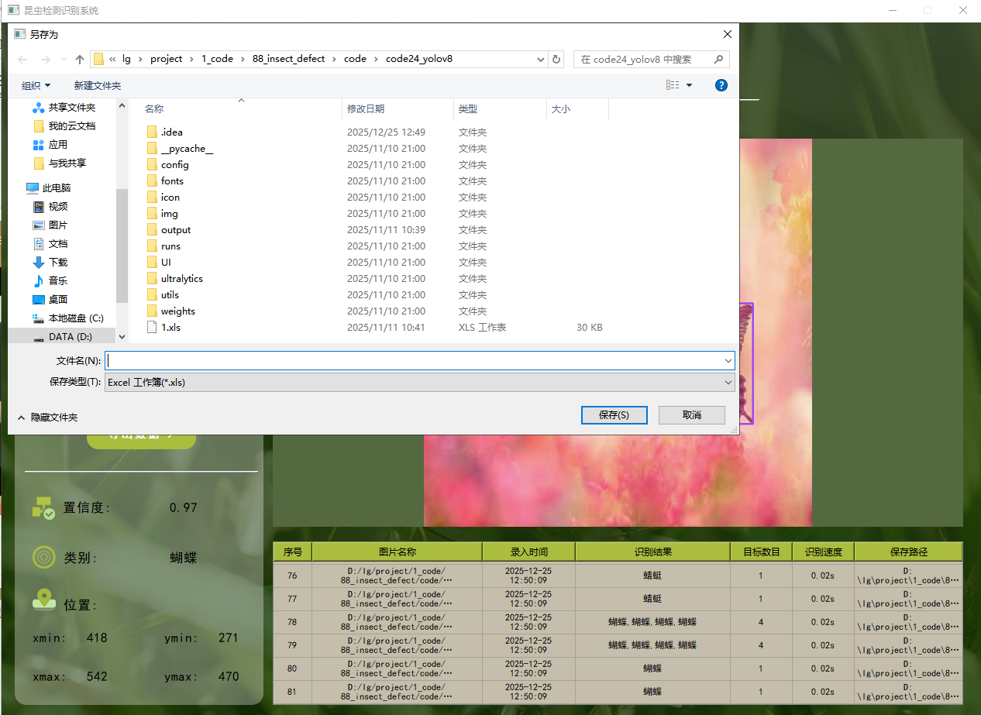Select the icon folder
Screen dimensions: 981x715
click(170, 197)
